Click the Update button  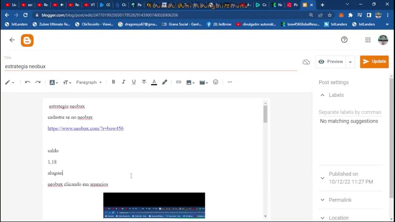[374, 62]
